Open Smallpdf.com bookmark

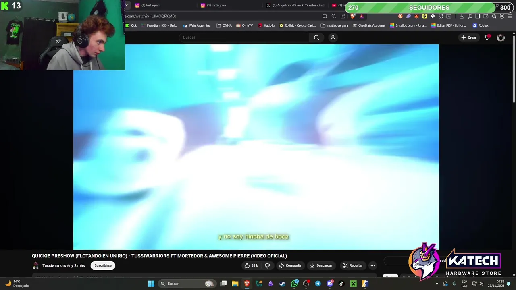[x=408, y=25]
